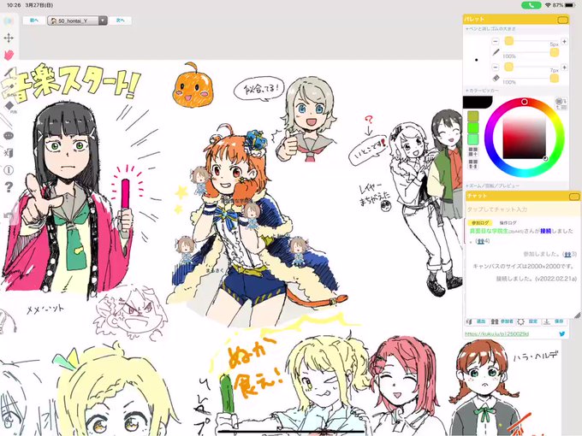
Task: Click the globe icon at top left
Action: pyautogui.click(x=9, y=21)
